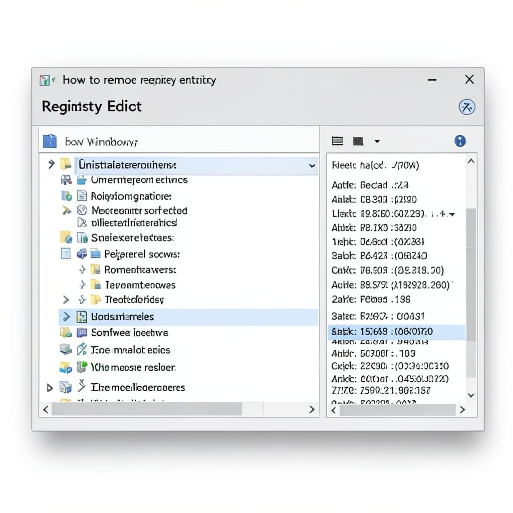
Task: Click the tree pane horizontal scrollbar thumb
Action: click(147, 409)
